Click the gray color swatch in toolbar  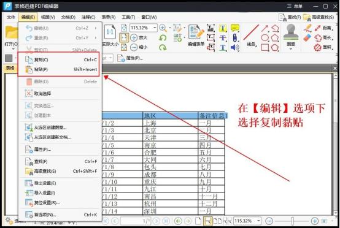point(9,58)
